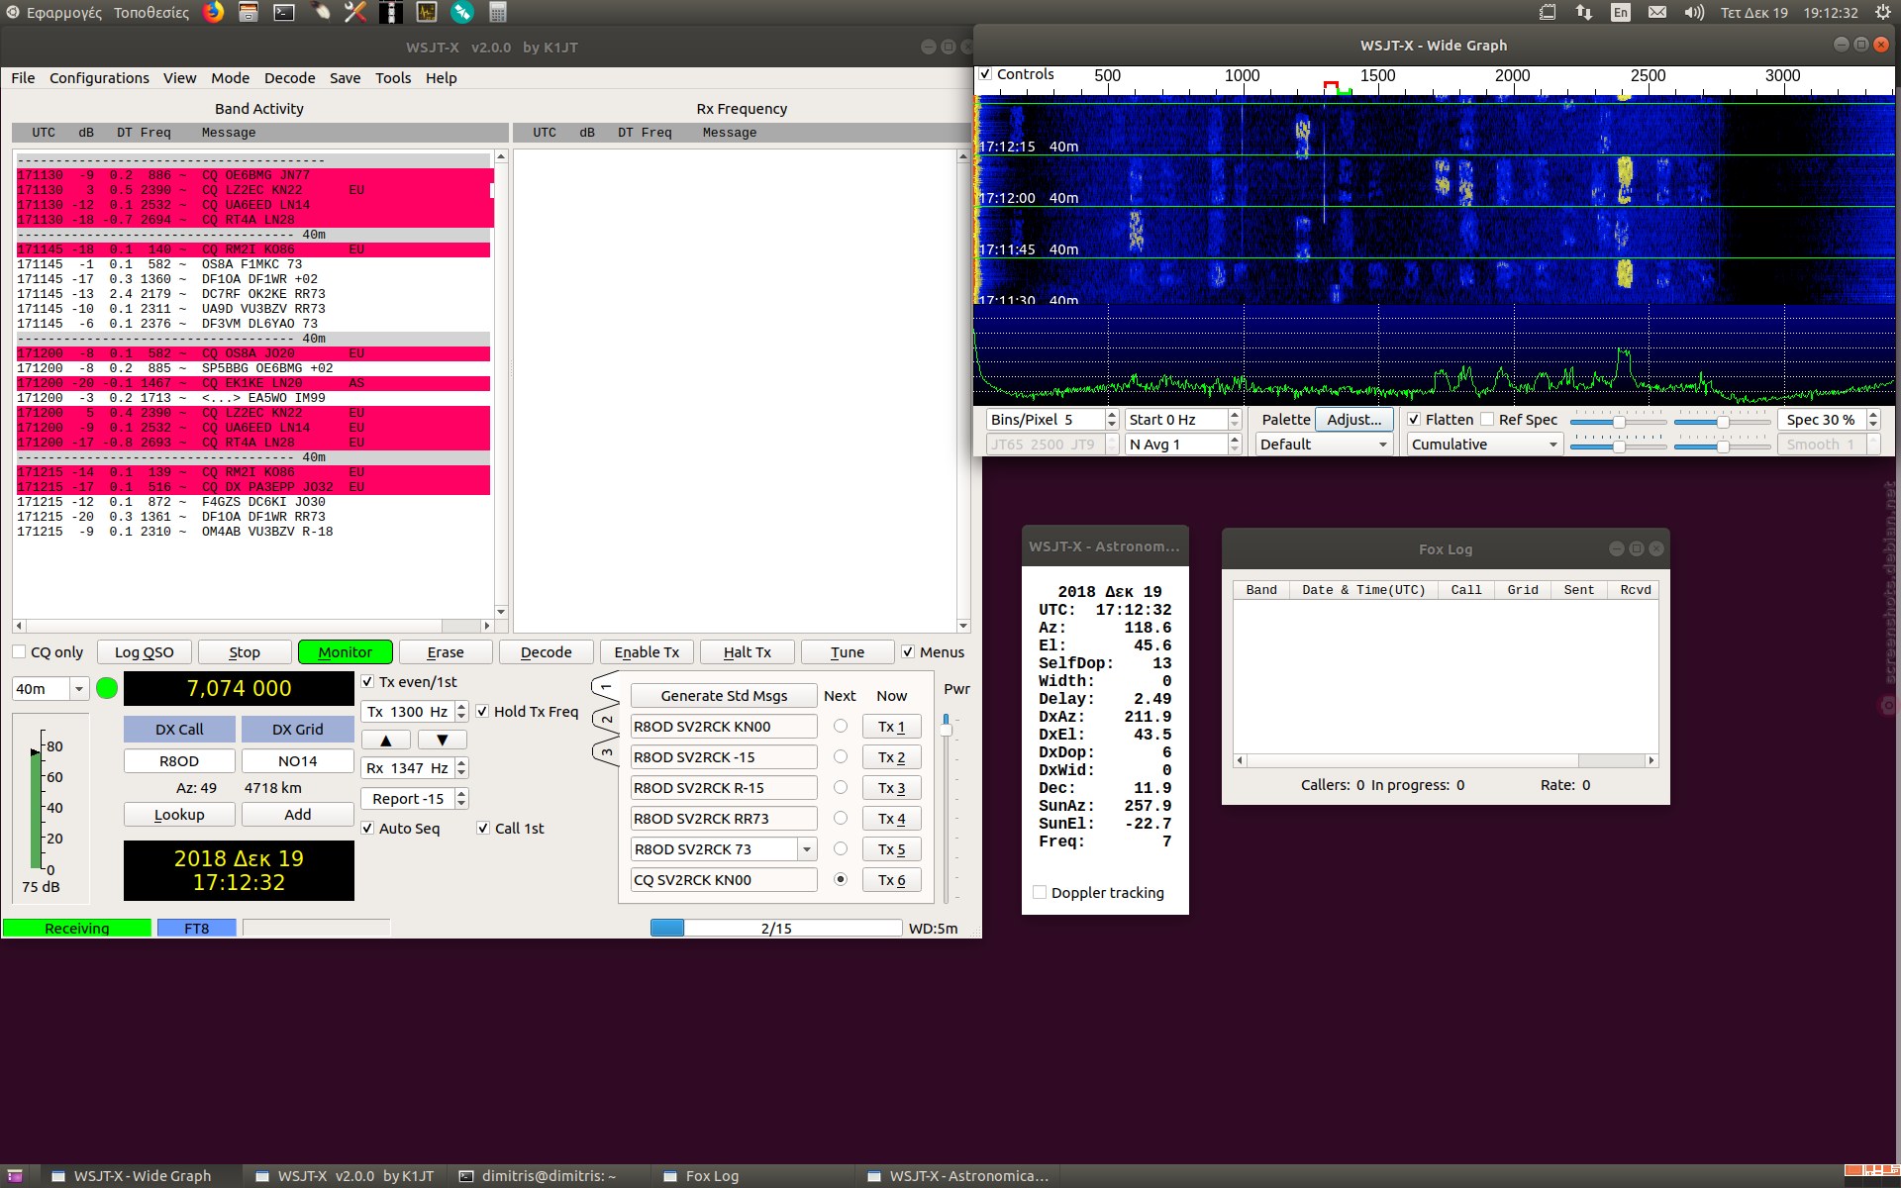Open the Τοποθεσίες places menu
Screen dimensions: 1901x1188
[150, 12]
